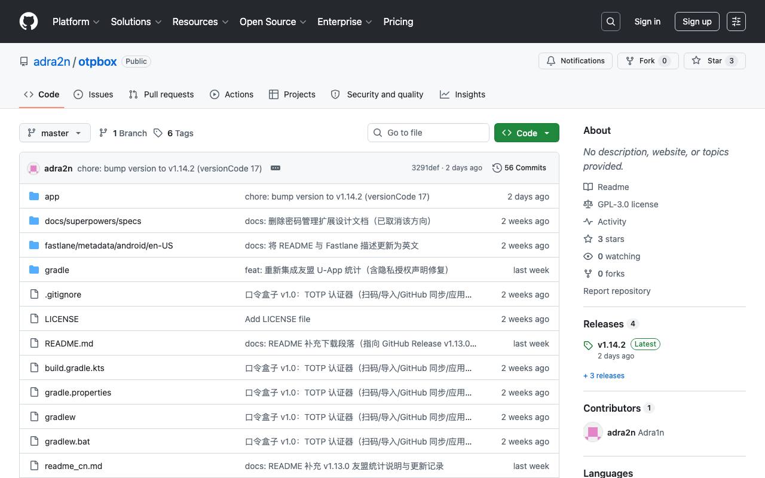
Task: Open the readme_cn.md file
Action: (74, 466)
